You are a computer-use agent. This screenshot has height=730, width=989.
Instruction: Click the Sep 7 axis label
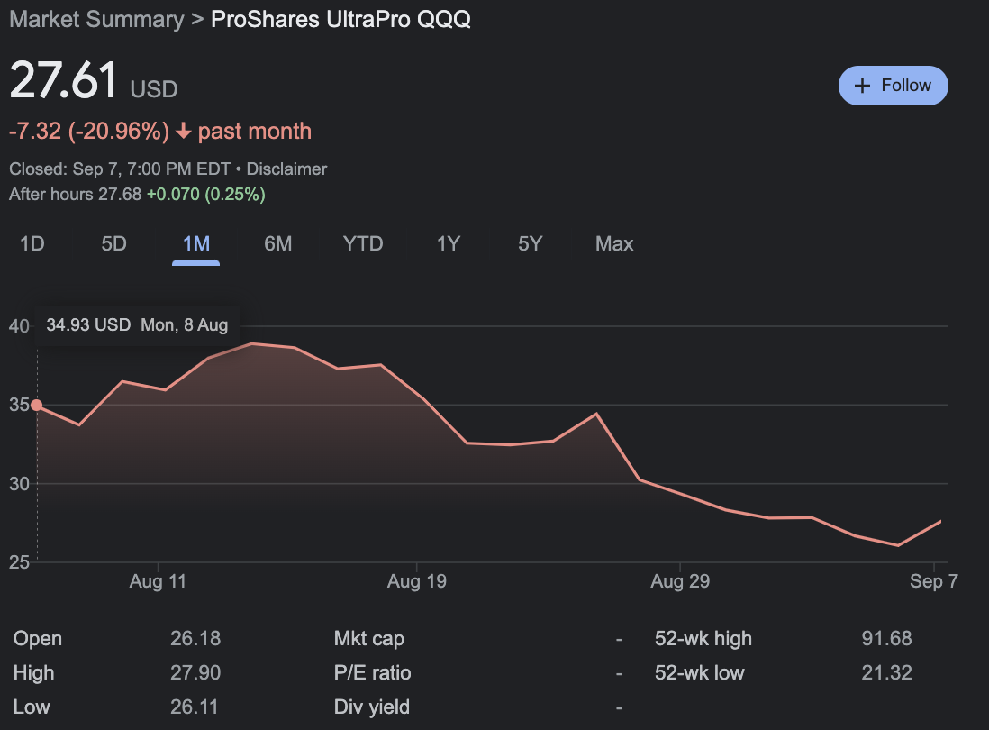[x=933, y=581]
